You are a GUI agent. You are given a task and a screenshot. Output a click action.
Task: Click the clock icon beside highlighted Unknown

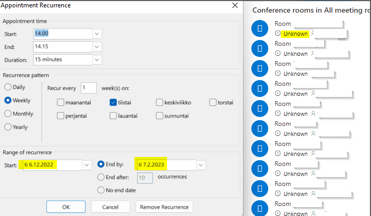point(278,33)
